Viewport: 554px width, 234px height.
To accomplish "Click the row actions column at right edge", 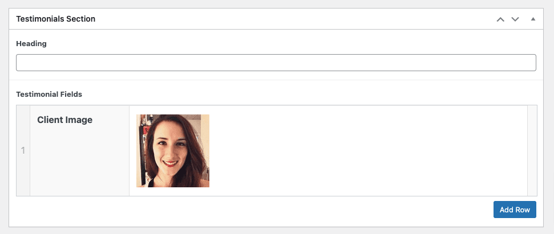I will [x=532, y=150].
